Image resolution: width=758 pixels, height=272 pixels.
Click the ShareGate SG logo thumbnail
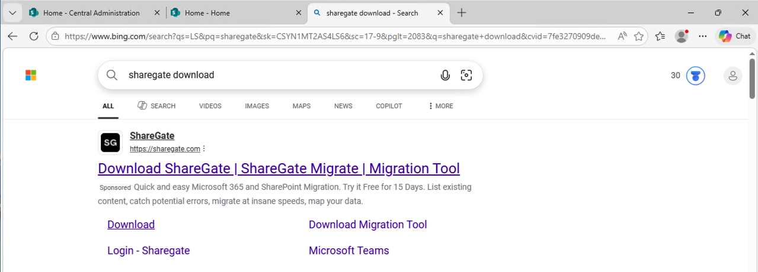point(110,143)
